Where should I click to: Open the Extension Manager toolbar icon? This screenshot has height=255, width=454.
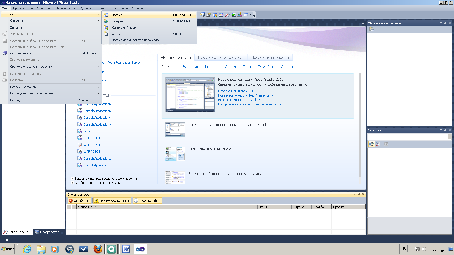pyautogui.click(x=240, y=15)
